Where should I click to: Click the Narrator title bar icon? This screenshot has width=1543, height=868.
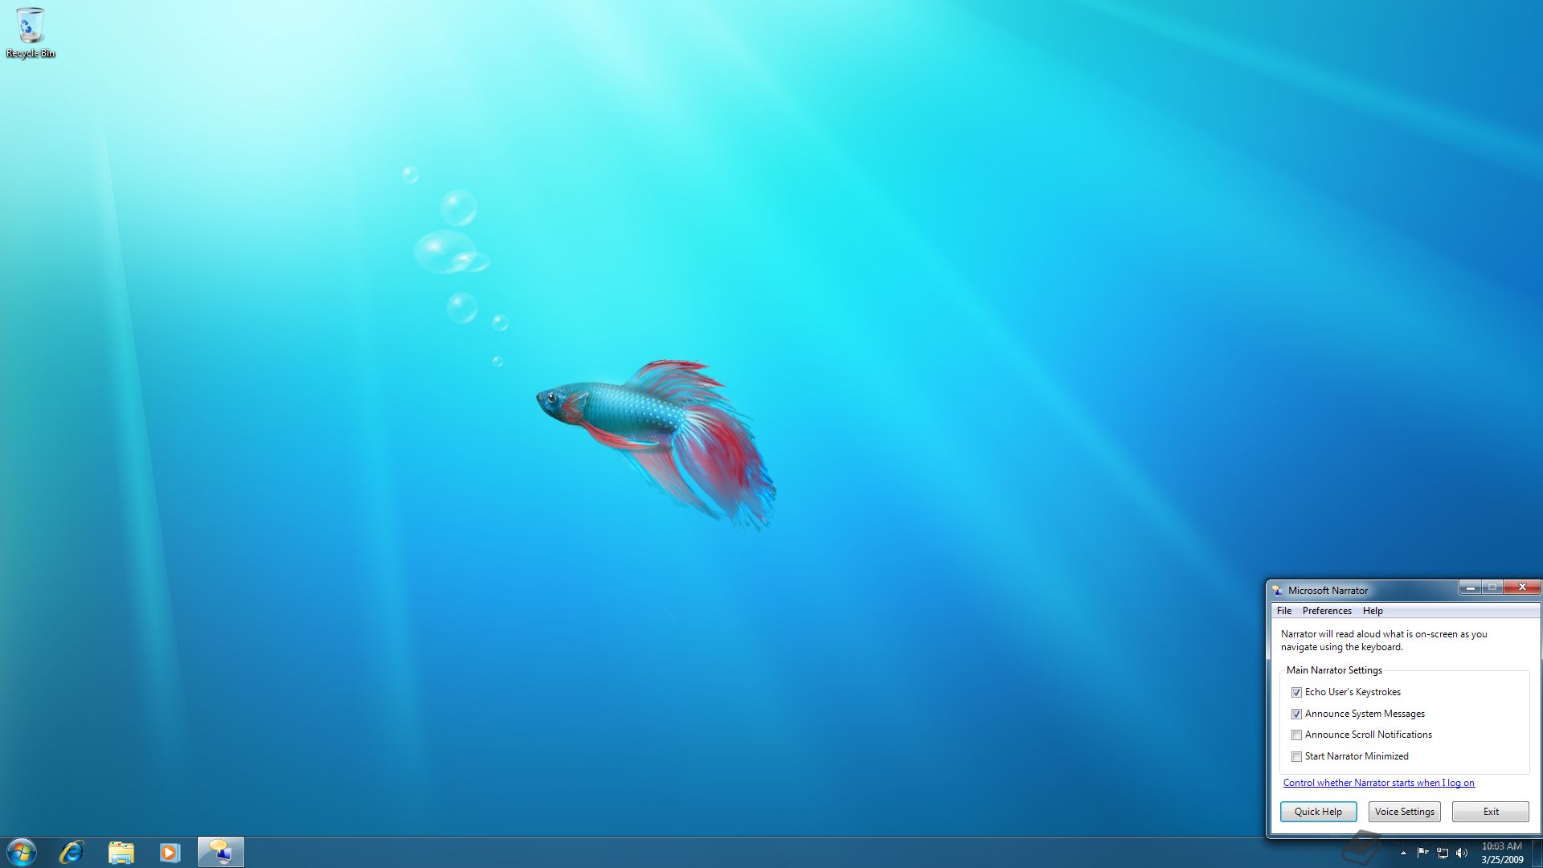[1277, 590]
